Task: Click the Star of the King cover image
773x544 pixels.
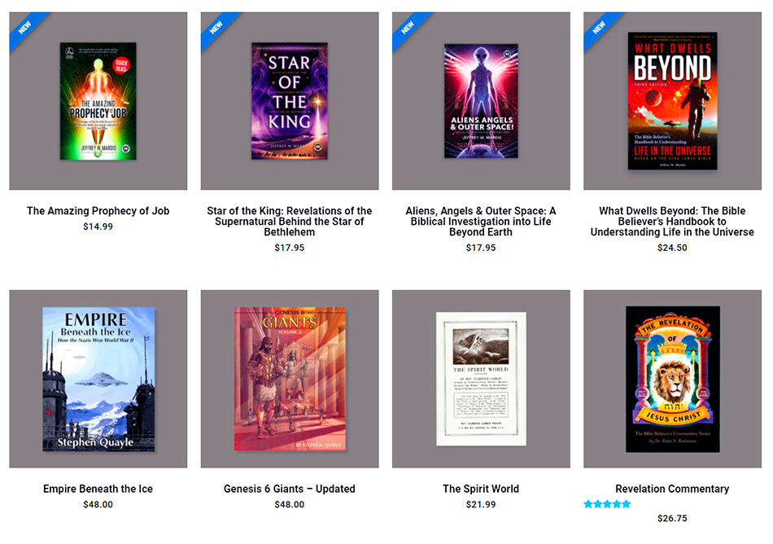Action: point(290,101)
